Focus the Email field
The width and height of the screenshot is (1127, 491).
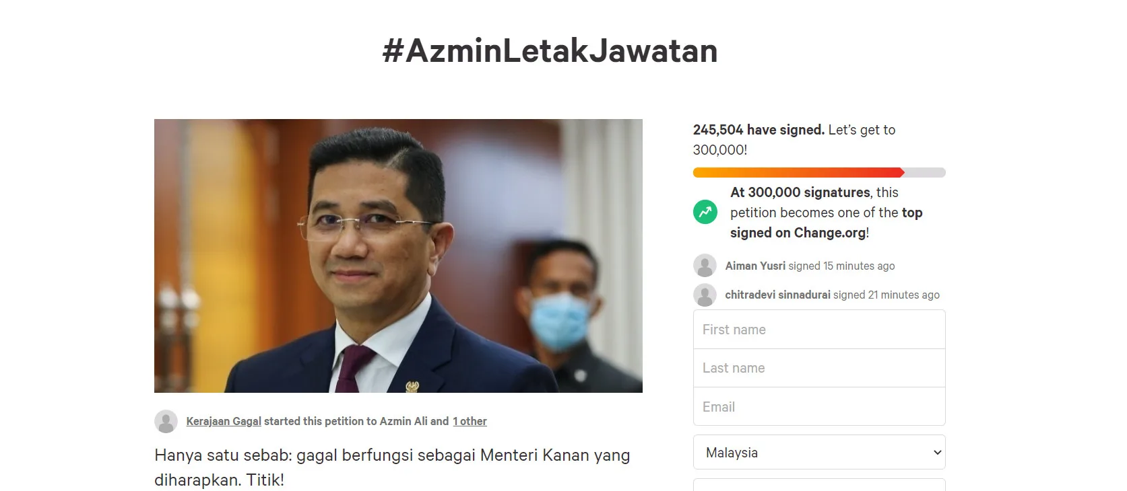(819, 406)
